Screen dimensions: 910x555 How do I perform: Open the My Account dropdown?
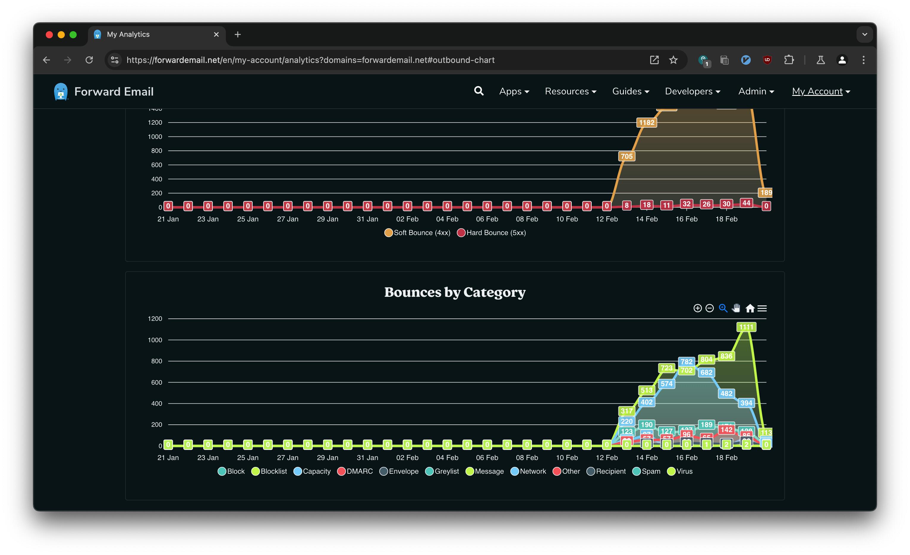click(x=821, y=91)
